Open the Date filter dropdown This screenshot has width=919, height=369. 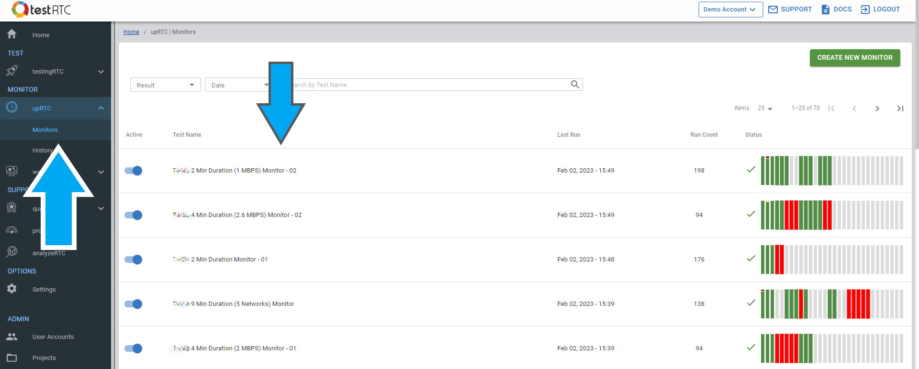click(x=238, y=85)
